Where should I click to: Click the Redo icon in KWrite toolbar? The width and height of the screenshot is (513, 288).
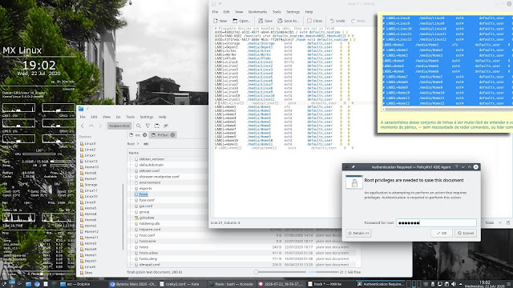353,21
